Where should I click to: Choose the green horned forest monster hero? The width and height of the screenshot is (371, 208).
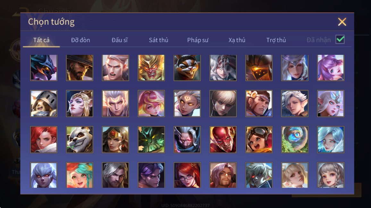point(151,139)
